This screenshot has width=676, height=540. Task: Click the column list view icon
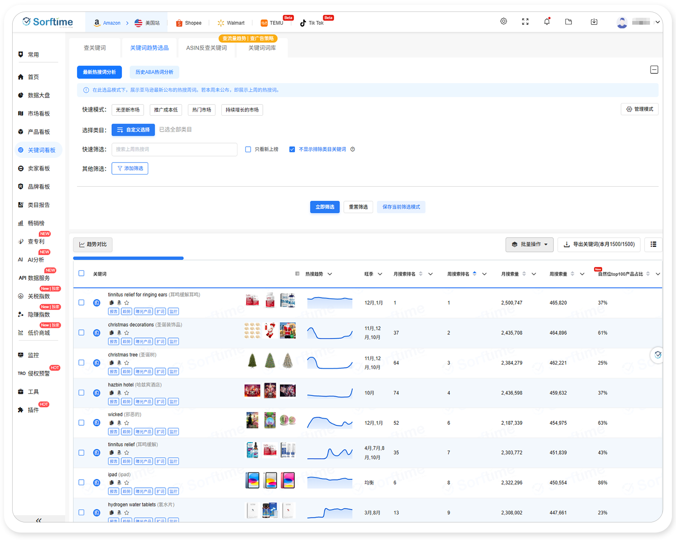click(x=653, y=244)
